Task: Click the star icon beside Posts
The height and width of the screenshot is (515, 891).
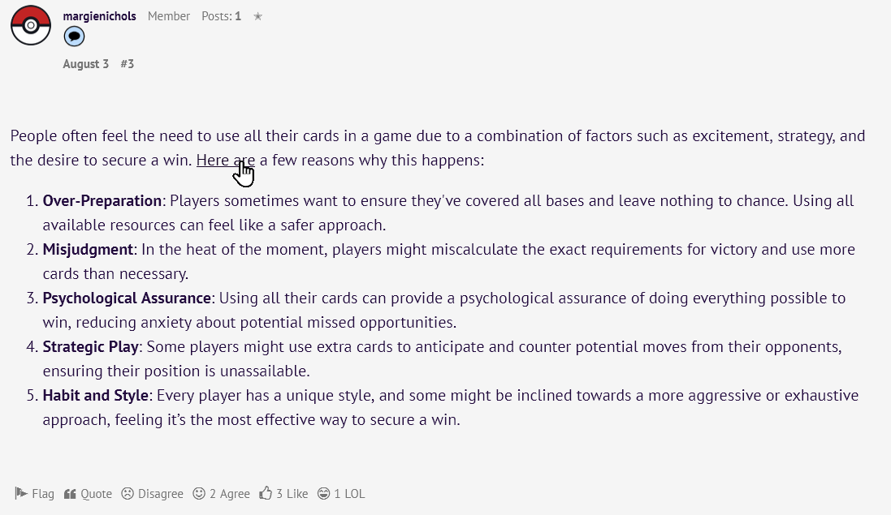Action: tap(258, 16)
